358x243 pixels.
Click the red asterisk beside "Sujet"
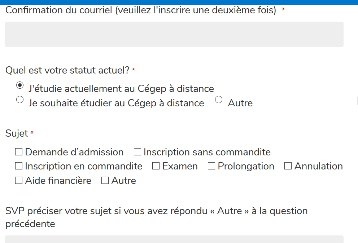32,133
